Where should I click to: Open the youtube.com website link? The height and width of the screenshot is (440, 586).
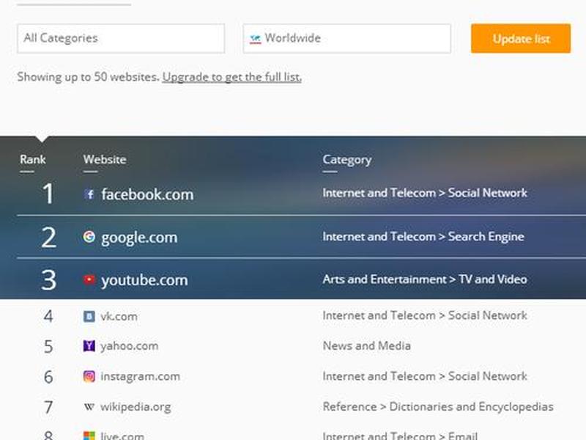144,280
